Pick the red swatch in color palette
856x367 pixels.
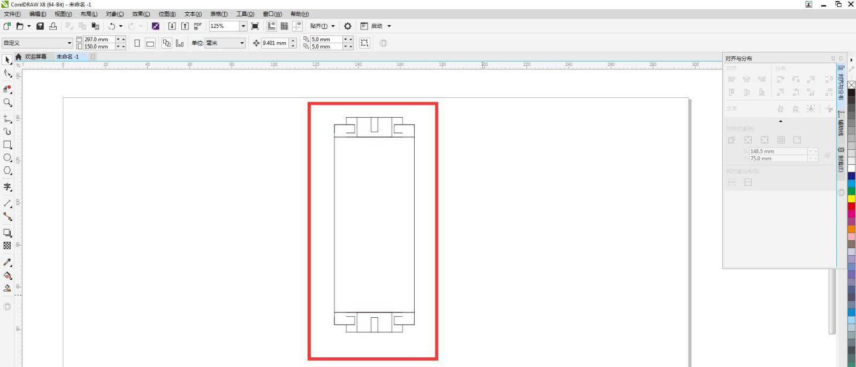pos(851,207)
